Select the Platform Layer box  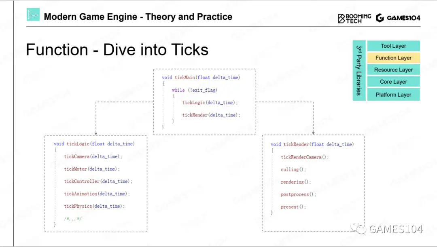pyautogui.click(x=393, y=95)
